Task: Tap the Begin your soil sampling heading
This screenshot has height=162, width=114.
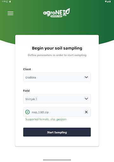Action: (x=57, y=48)
